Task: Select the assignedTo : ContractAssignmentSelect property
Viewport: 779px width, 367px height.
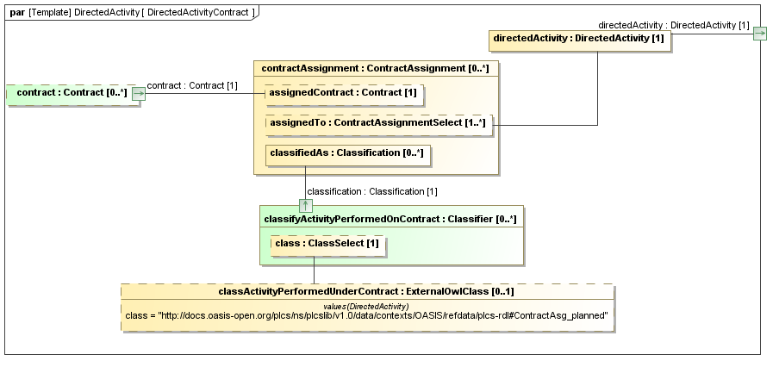Action: (x=377, y=124)
